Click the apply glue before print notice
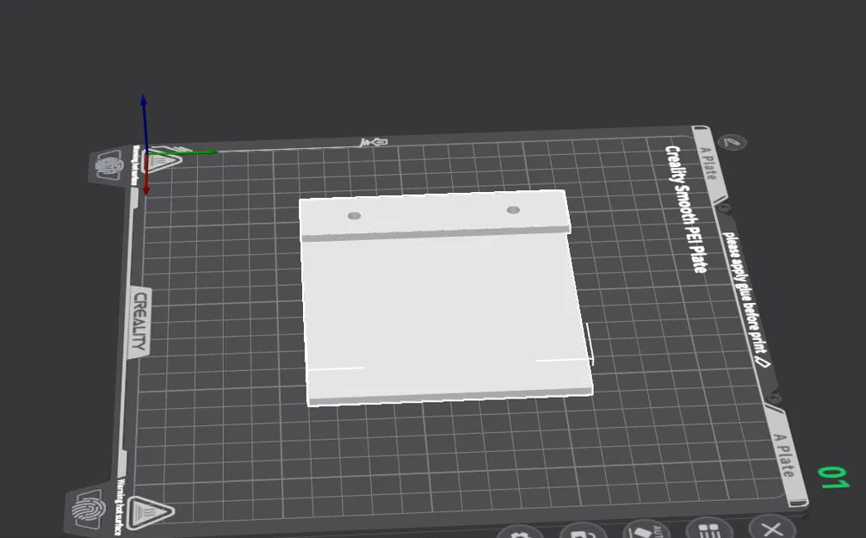 pos(745,299)
